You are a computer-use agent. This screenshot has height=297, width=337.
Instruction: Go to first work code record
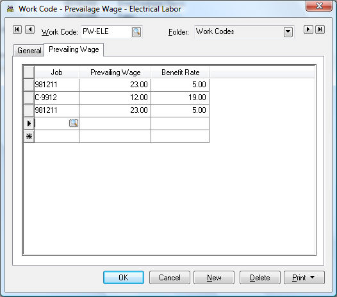point(17,30)
